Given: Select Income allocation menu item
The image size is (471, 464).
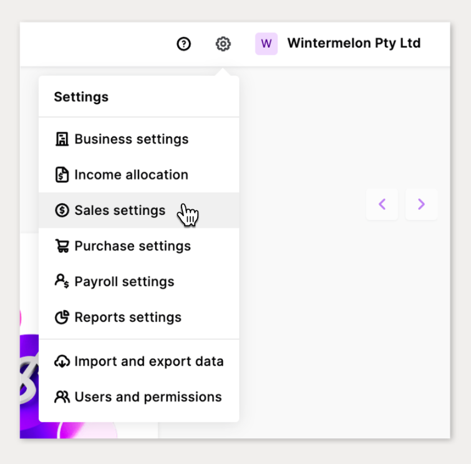Looking at the screenshot, I should (x=131, y=175).
